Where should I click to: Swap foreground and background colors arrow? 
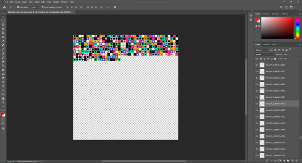[4, 111]
